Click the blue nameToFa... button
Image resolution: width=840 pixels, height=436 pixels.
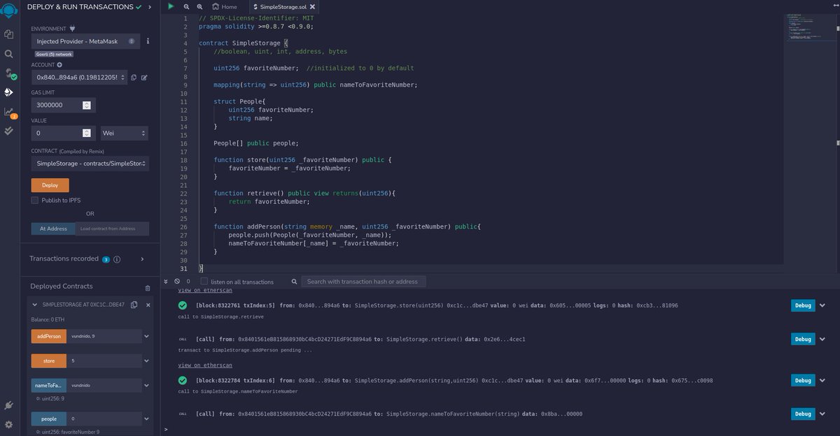pos(49,386)
